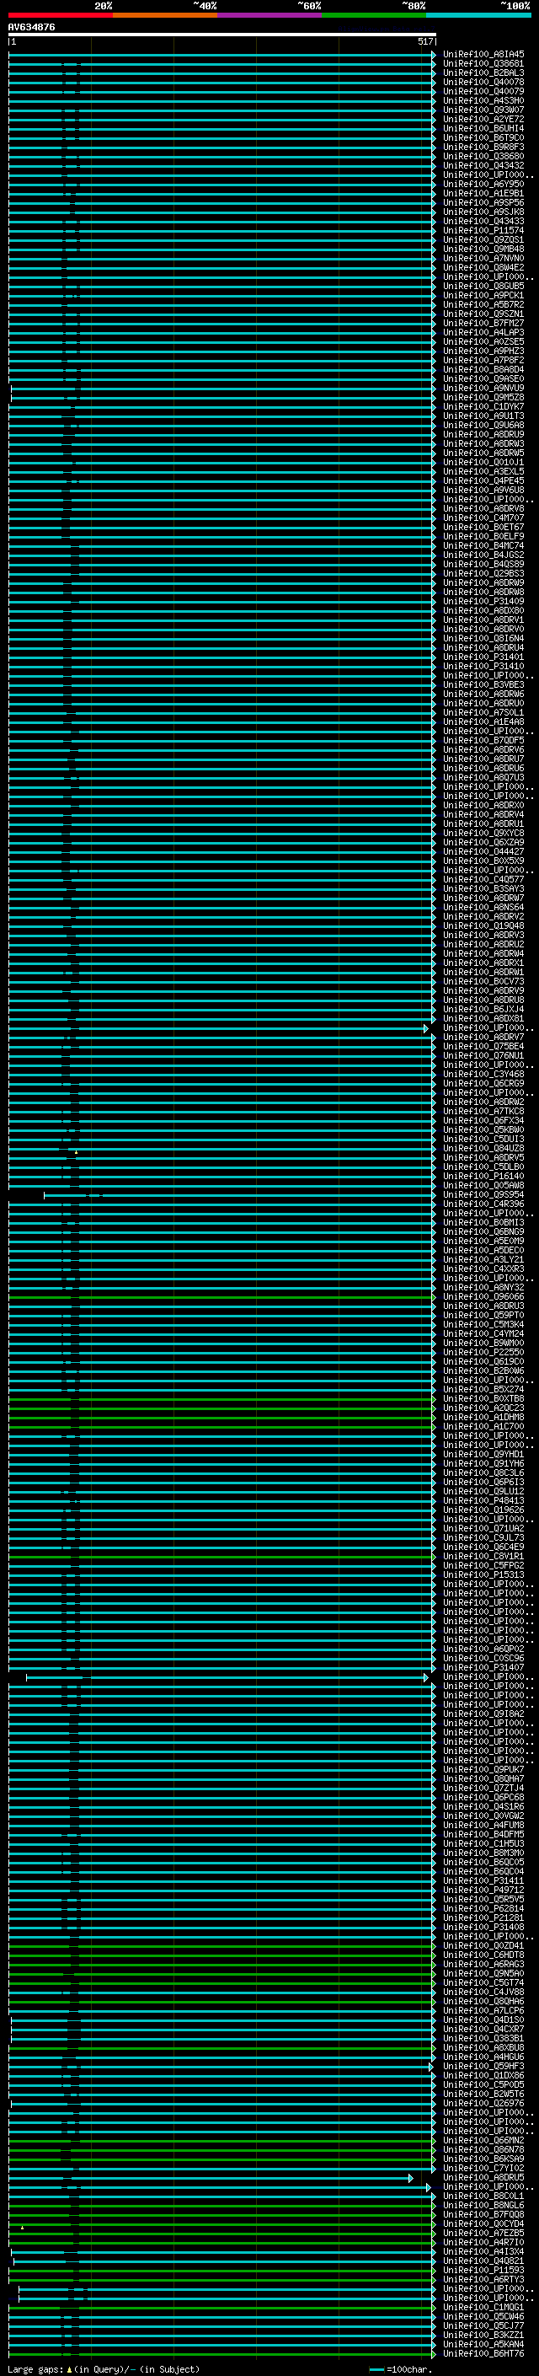The height and width of the screenshot is (2376, 539).
Task: Select the UniRef100_A8DX81 label
Action: point(483,1018)
